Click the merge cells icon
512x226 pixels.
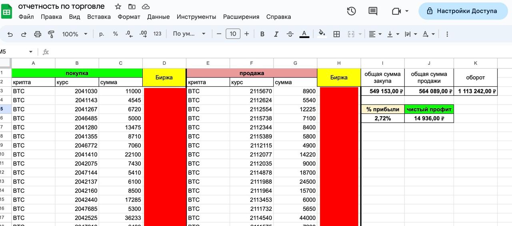(x=351, y=34)
